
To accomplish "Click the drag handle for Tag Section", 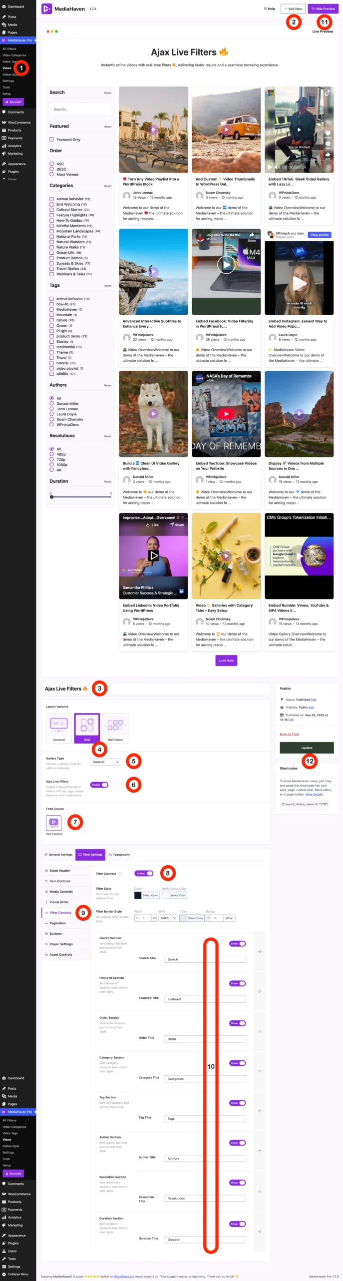I will click(x=260, y=1111).
